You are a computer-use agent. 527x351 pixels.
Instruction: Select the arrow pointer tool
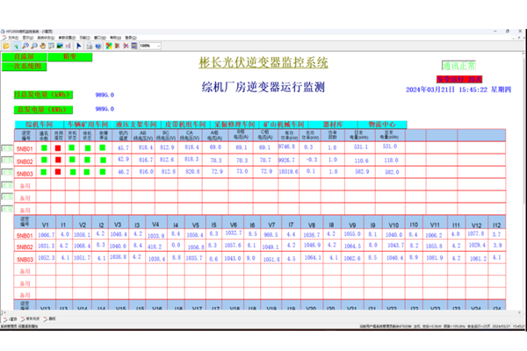point(78,46)
